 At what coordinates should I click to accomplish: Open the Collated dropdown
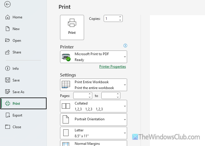click(93, 106)
